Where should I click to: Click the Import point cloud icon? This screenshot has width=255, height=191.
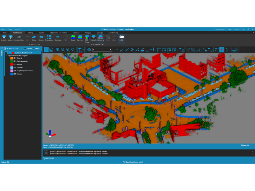pyautogui.click(x=4, y=38)
